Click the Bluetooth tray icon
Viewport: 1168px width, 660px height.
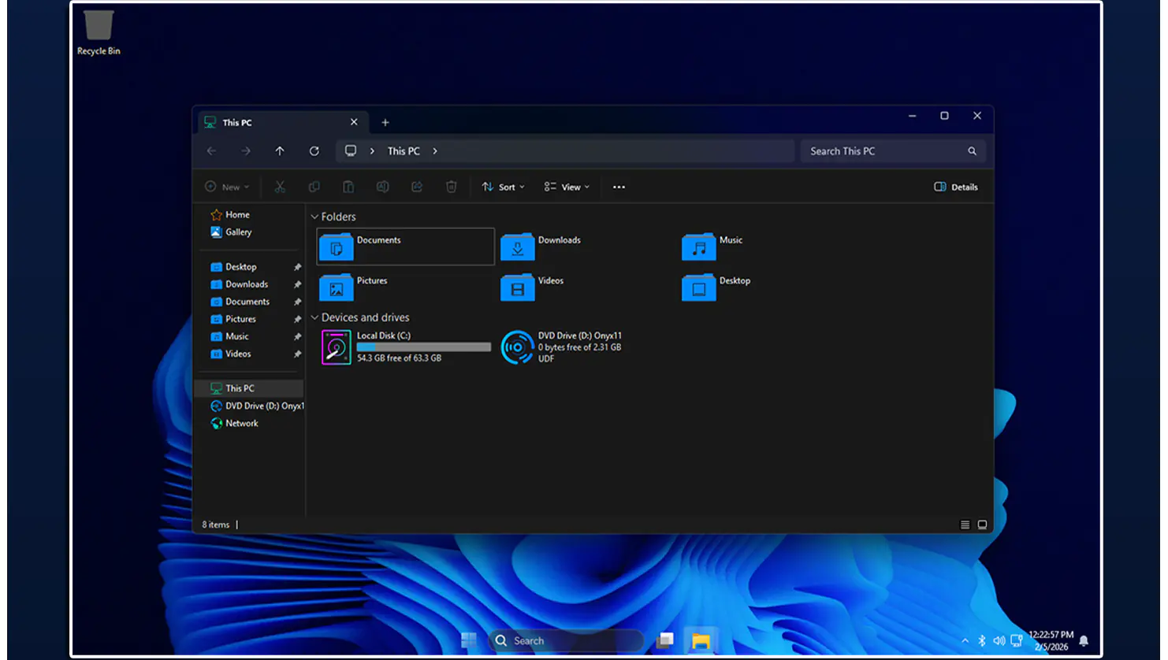click(x=982, y=641)
